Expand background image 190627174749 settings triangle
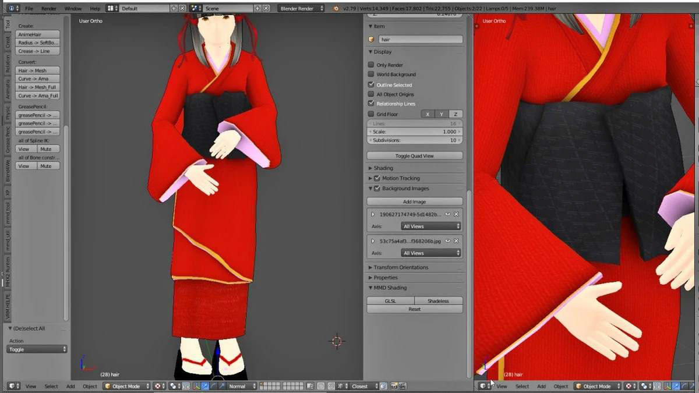The height and width of the screenshot is (393, 699). 373,214
